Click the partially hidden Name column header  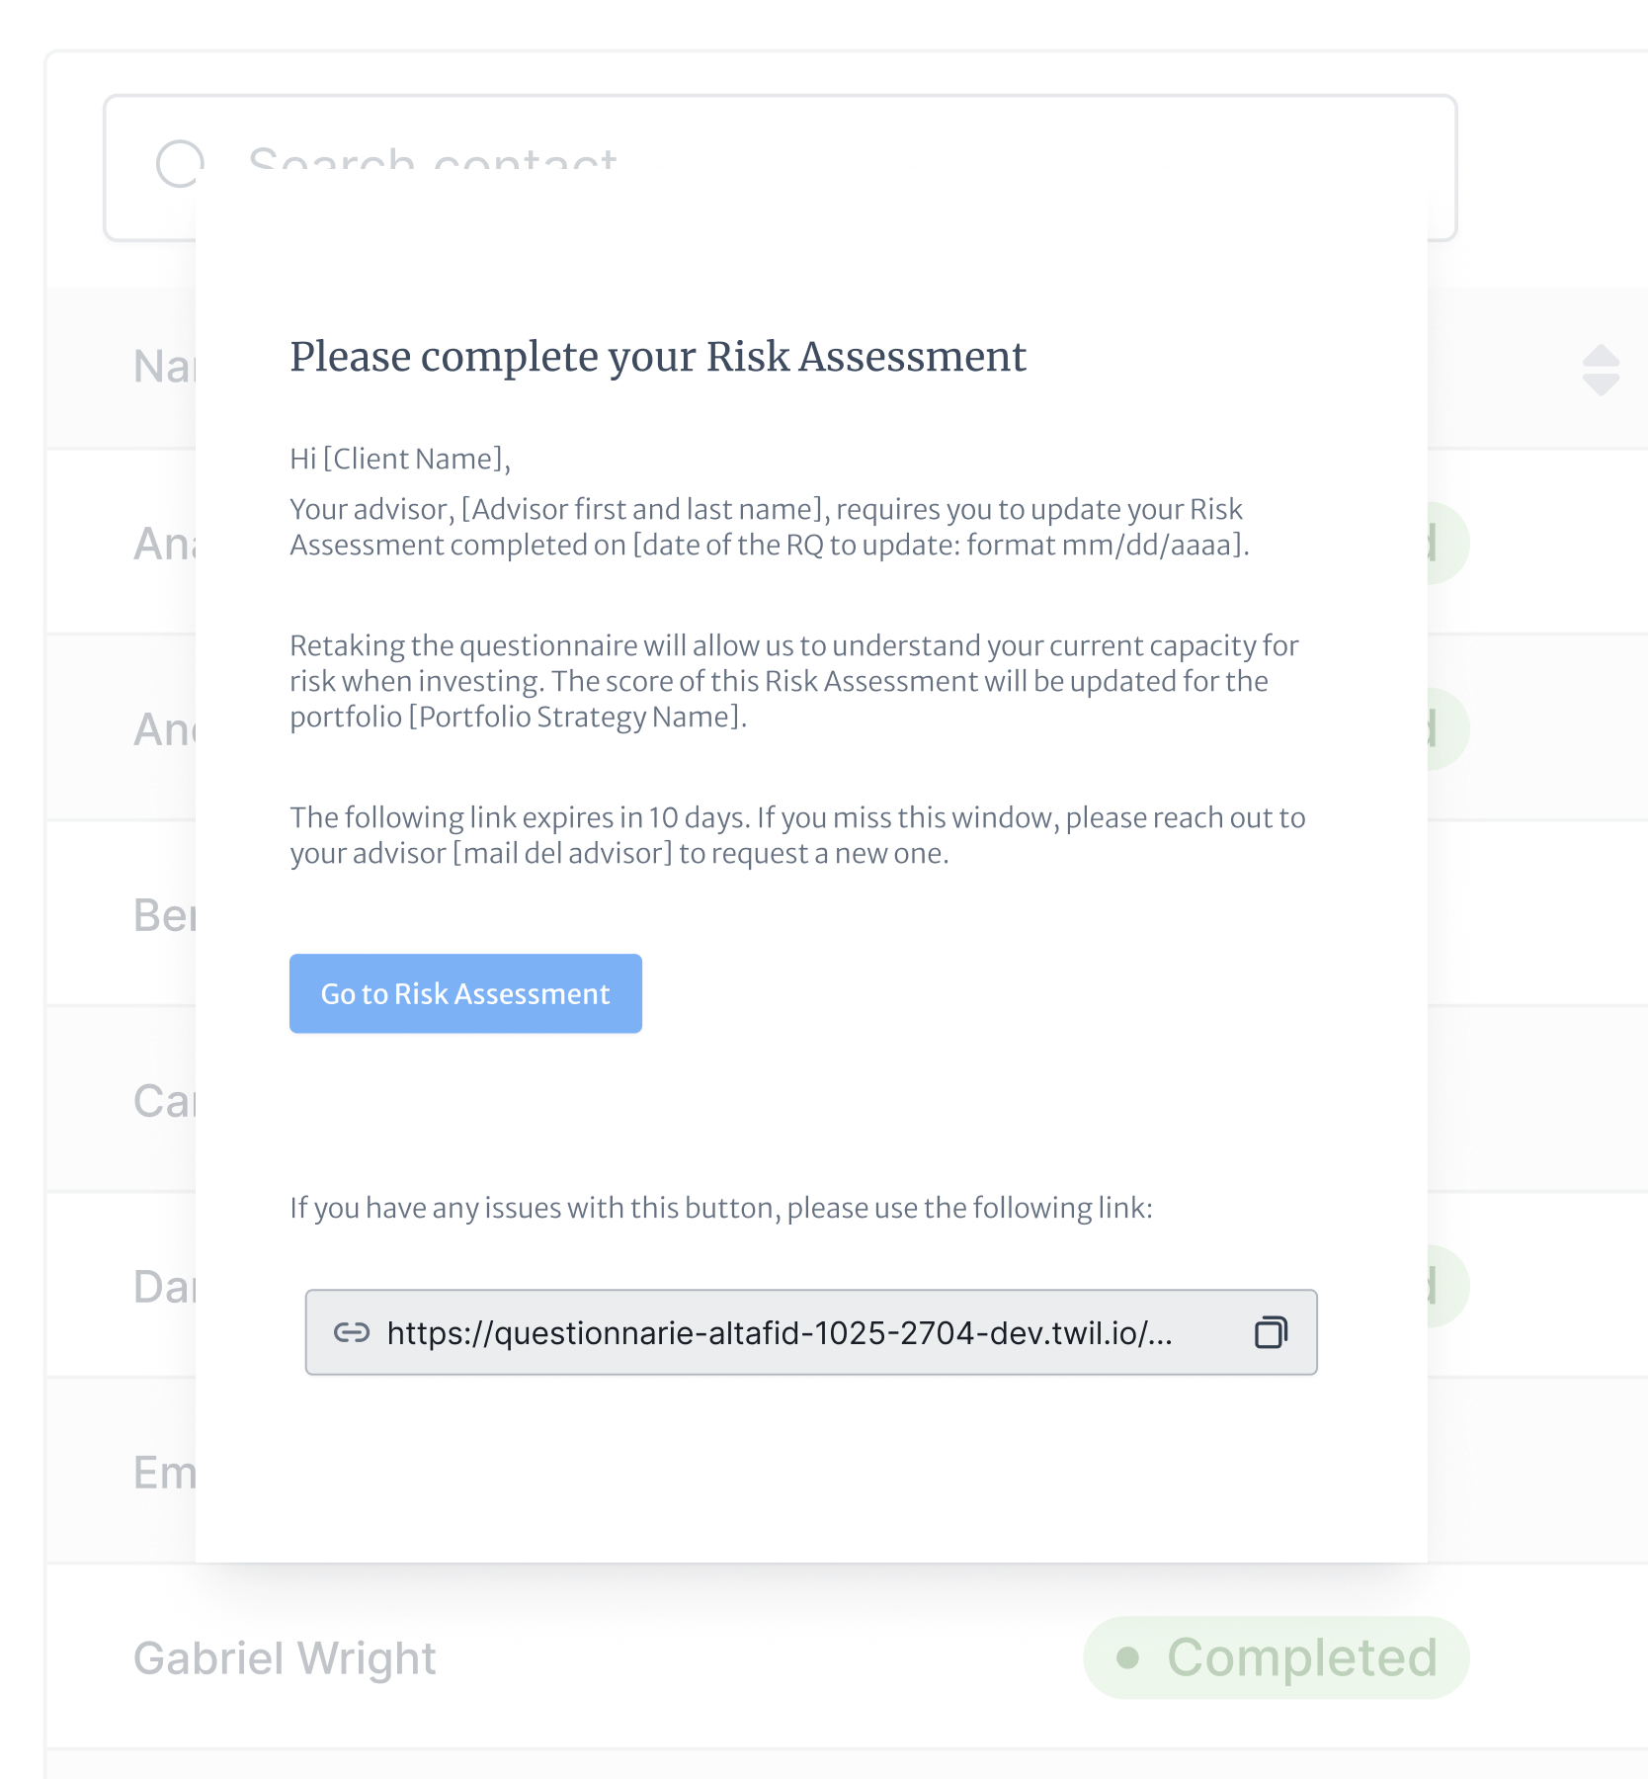164,367
